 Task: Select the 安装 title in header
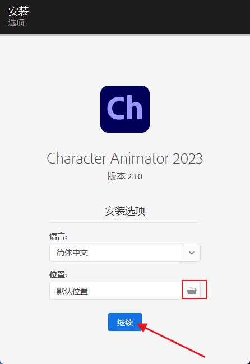tap(18, 11)
